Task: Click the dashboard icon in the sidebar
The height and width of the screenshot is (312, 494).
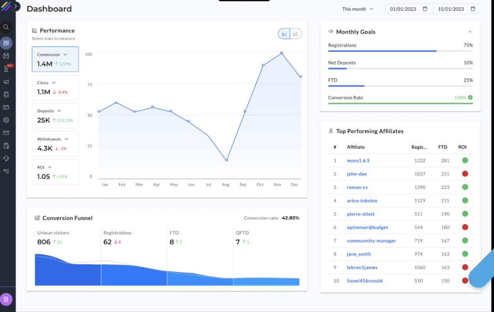Action: 6,43
